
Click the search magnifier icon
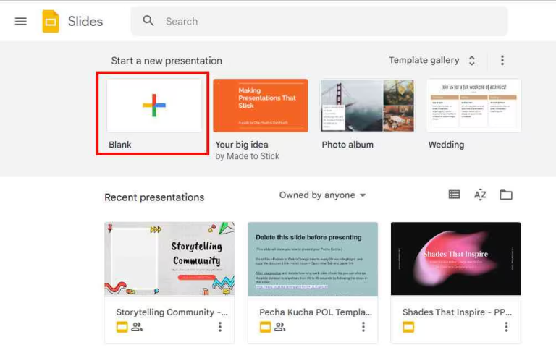148,21
